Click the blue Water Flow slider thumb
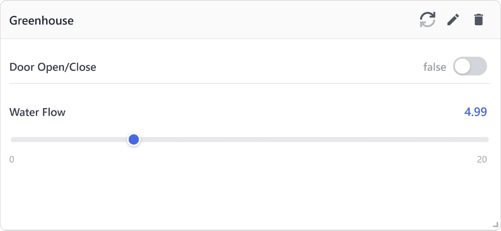Image resolution: width=501 pixels, height=231 pixels. [134, 140]
